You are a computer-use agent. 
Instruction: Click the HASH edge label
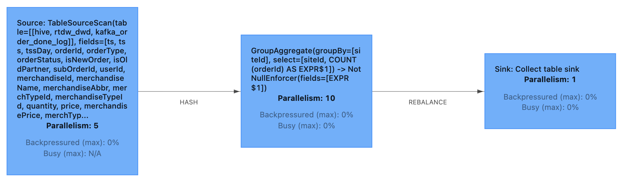pos(189,102)
